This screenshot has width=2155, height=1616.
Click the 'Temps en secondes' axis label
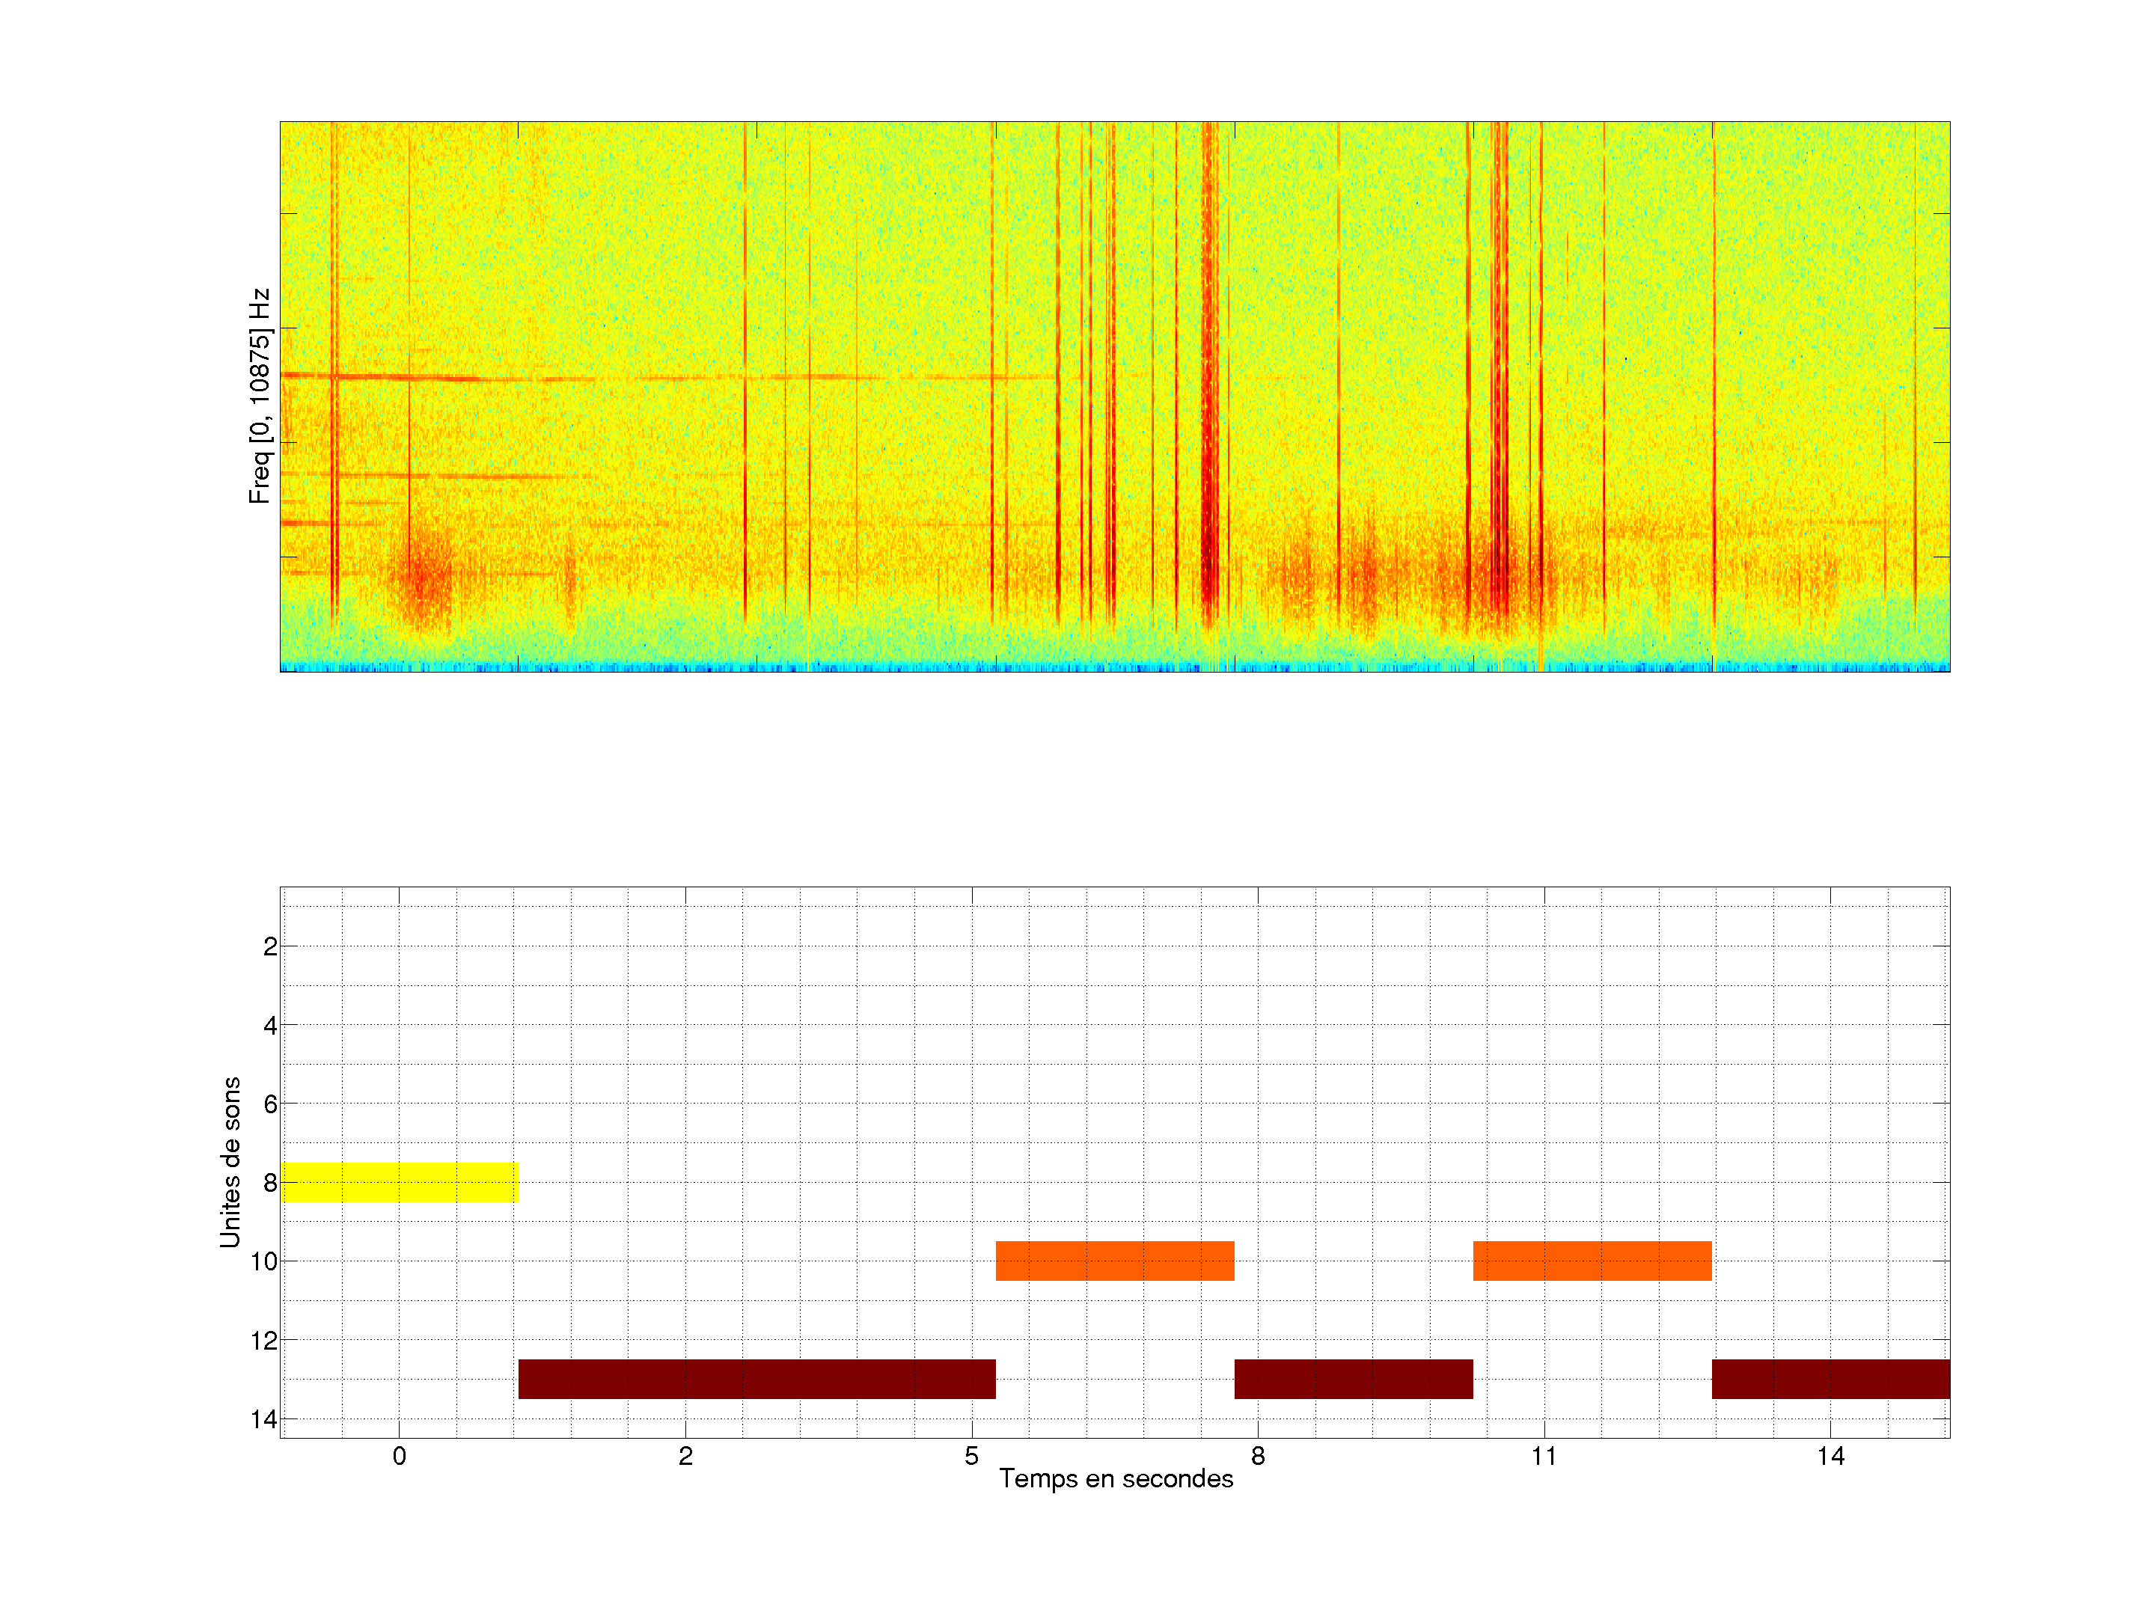tap(1116, 1478)
